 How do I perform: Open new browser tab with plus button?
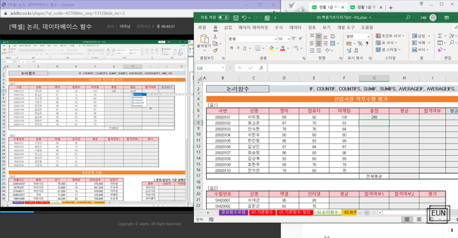pyautogui.click(x=391, y=8)
